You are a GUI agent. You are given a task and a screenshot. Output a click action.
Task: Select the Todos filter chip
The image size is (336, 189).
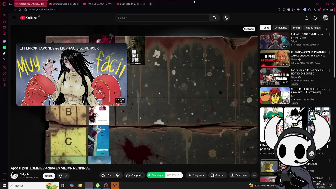click(x=266, y=28)
